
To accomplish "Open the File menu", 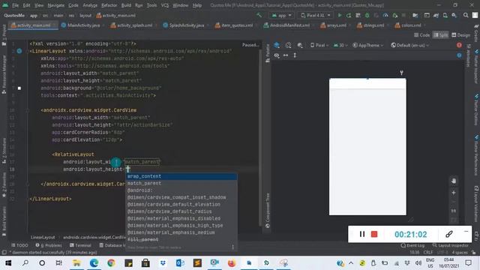I will [x=15, y=5].
